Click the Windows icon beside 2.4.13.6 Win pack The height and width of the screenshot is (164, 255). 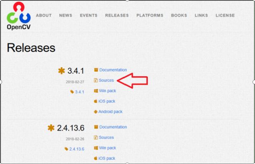(96, 148)
